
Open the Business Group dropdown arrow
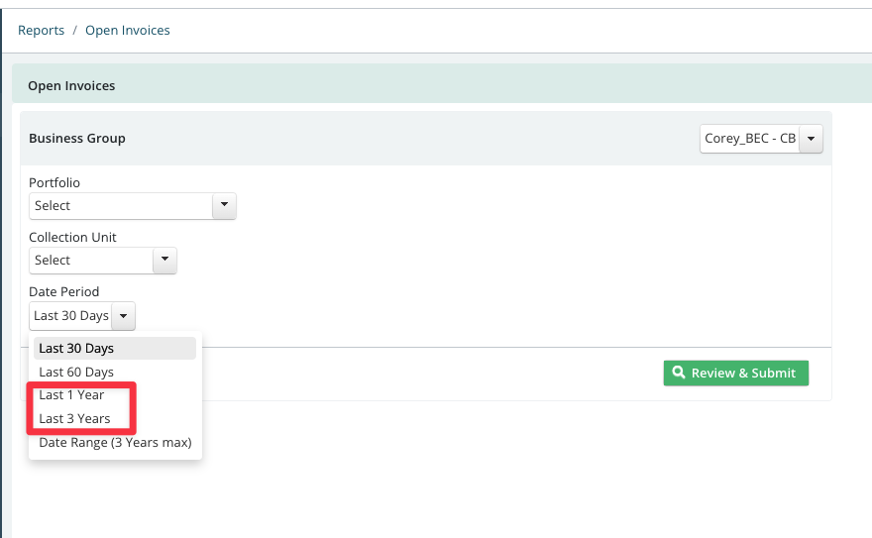[811, 139]
